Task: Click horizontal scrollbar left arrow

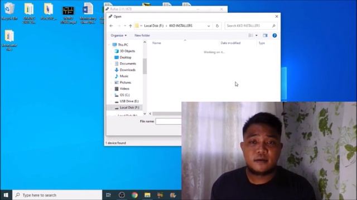Action: (150, 113)
